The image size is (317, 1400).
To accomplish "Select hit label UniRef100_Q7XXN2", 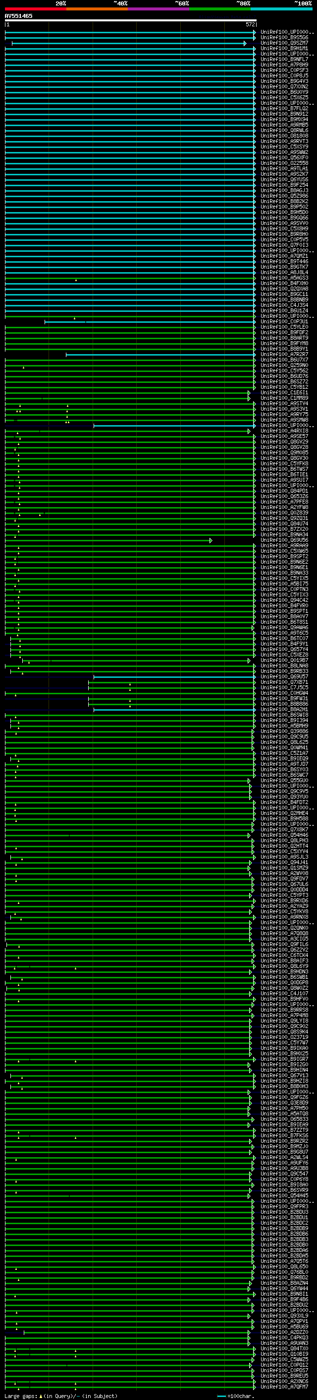I will 284,86.
